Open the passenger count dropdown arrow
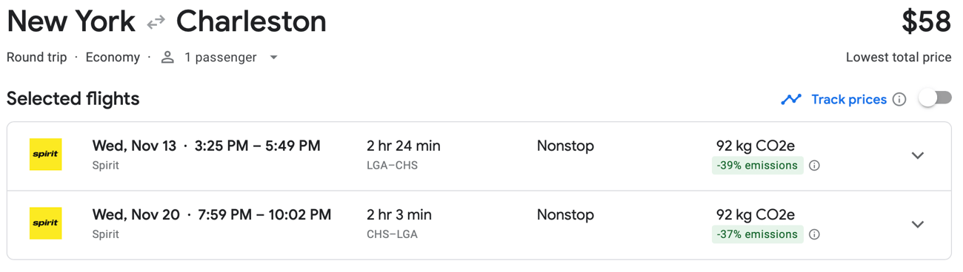963x272 pixels. click(273, 58)
